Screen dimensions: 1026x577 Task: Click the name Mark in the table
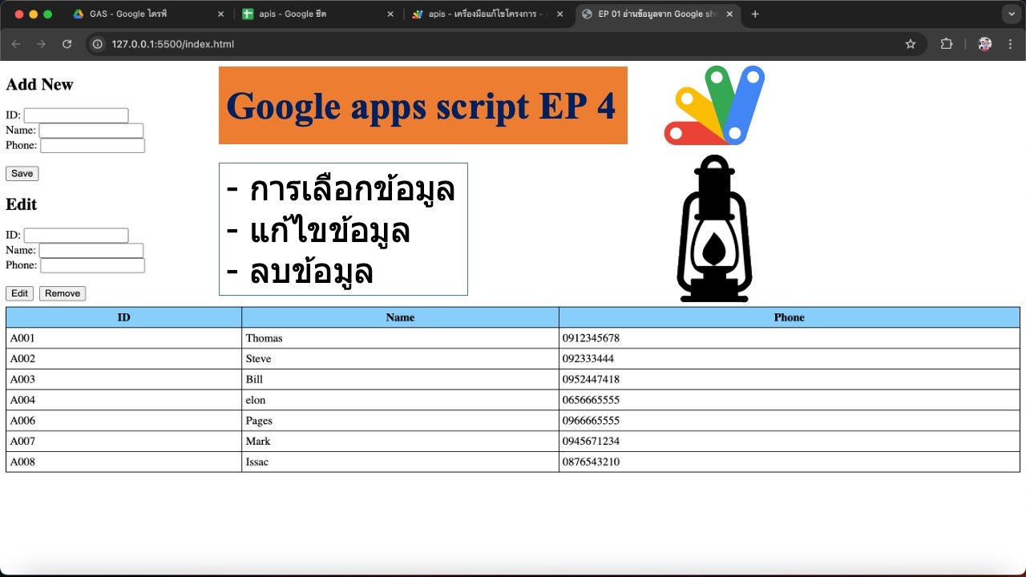point(258,442)
